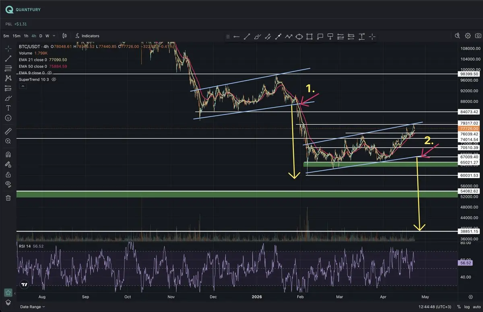Select the brush tool in favorites toolbar
483x312 pixels.
258,37
